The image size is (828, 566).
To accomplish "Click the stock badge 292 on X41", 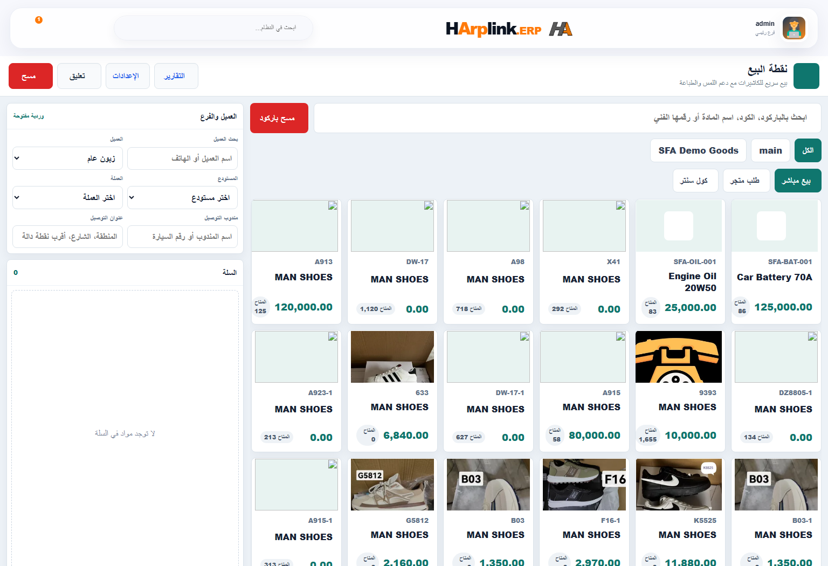I will tap(565, 309).
